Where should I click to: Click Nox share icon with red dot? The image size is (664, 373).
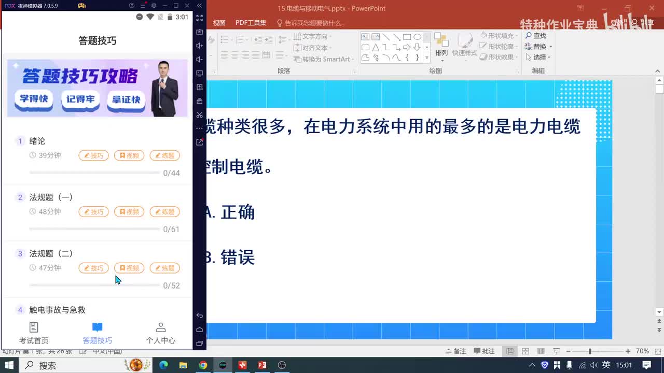coord(200,142)
